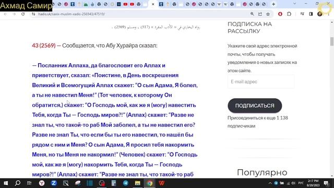Open a new tab with plus button
The image size is (334, 188).
click(x=273, y=4)
